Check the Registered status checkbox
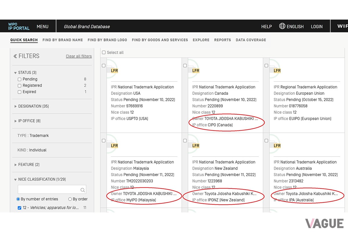The width and height of the screenshot is (348, 232). click(19, 86)
